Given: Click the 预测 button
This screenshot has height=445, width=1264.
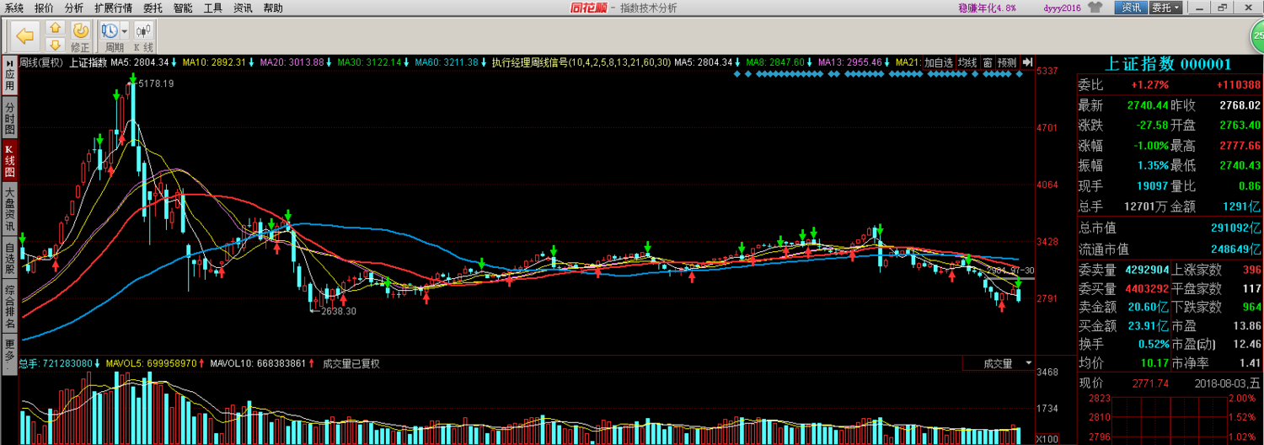Looking at the screenshot, I should [x=1007, y=62].
